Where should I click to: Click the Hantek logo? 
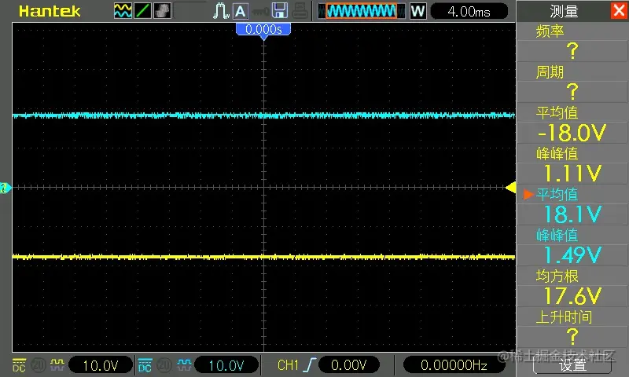coord(50,11)
